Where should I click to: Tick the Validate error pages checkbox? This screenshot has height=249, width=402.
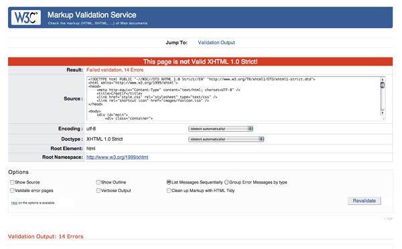coord(12,190)
